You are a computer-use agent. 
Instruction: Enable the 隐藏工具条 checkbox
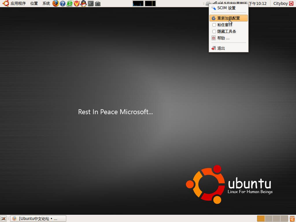point(214,32)
